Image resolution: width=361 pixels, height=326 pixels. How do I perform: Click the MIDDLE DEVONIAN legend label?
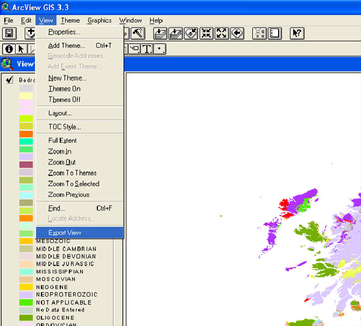pyautogui.click(x=66, y=256)
